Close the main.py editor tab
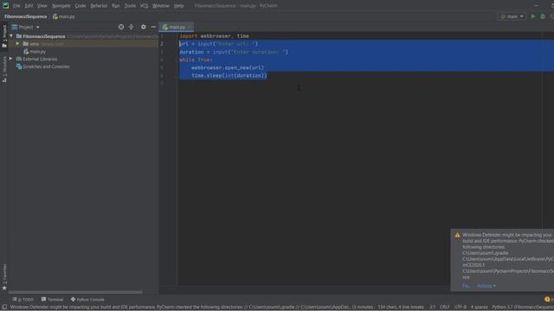Image resolution: width=554 pixels, height=311 pixels. (x=190, y=27)
